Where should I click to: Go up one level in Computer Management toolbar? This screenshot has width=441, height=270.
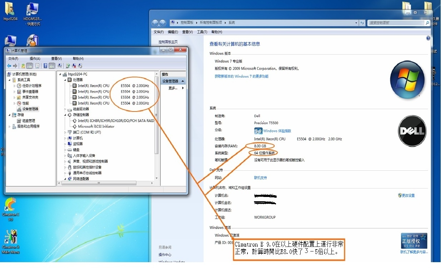(23, 66)
